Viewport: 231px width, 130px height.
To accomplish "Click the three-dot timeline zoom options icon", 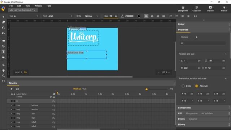I will 171,89.
